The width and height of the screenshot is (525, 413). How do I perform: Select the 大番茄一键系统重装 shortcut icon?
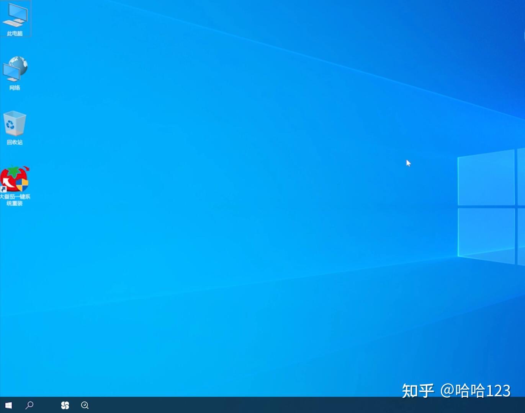point(15,186)
